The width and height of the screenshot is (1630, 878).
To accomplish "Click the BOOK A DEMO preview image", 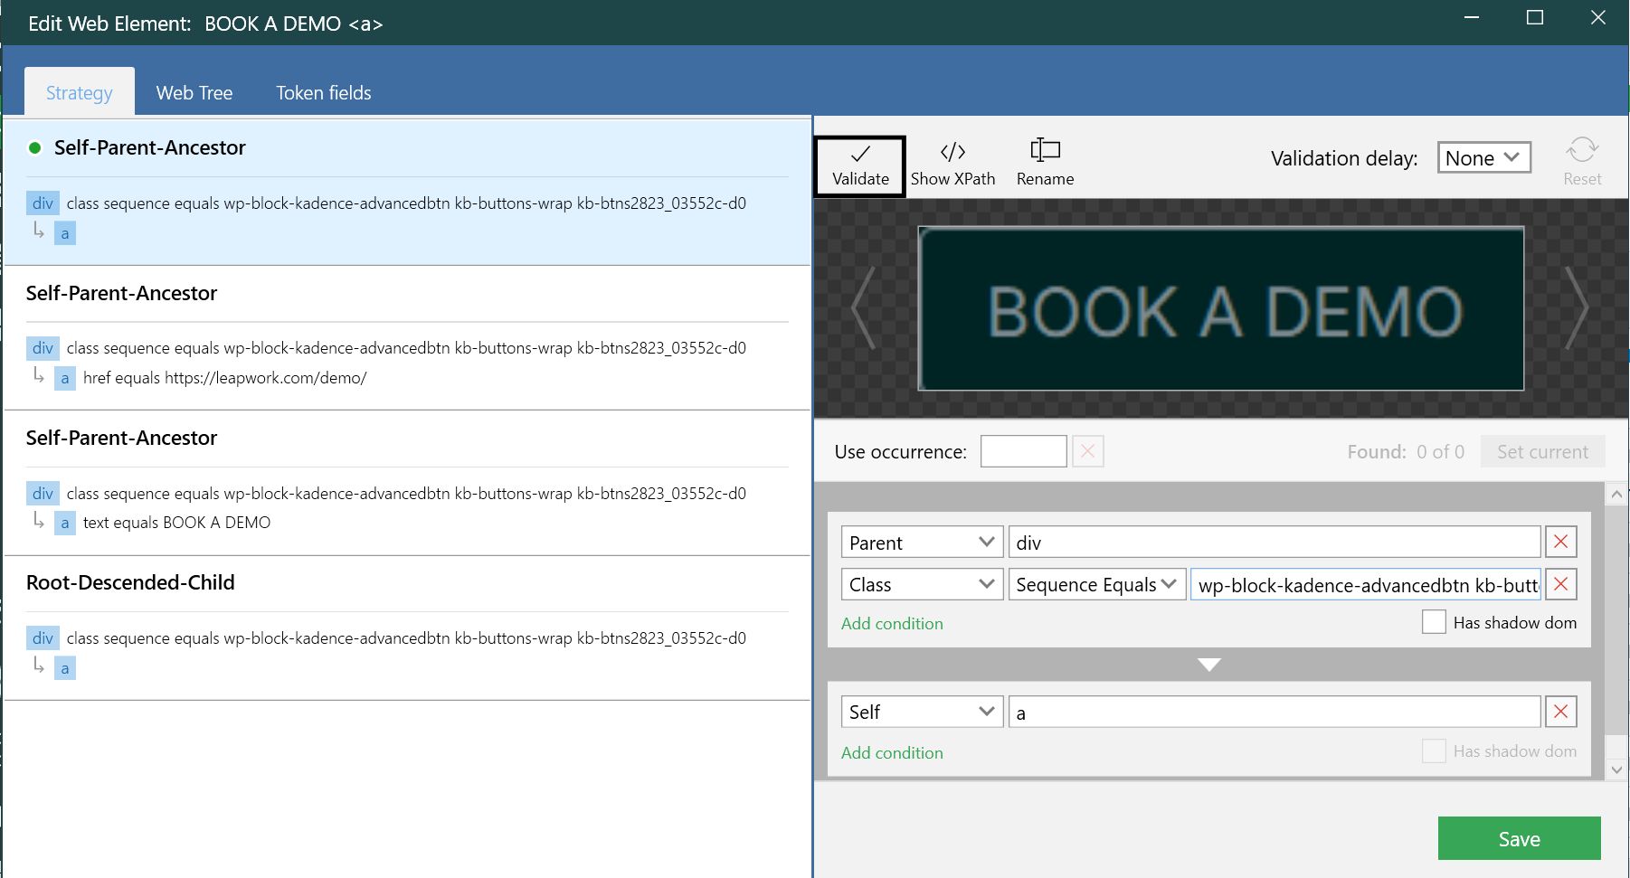I will click(1221, 308).
